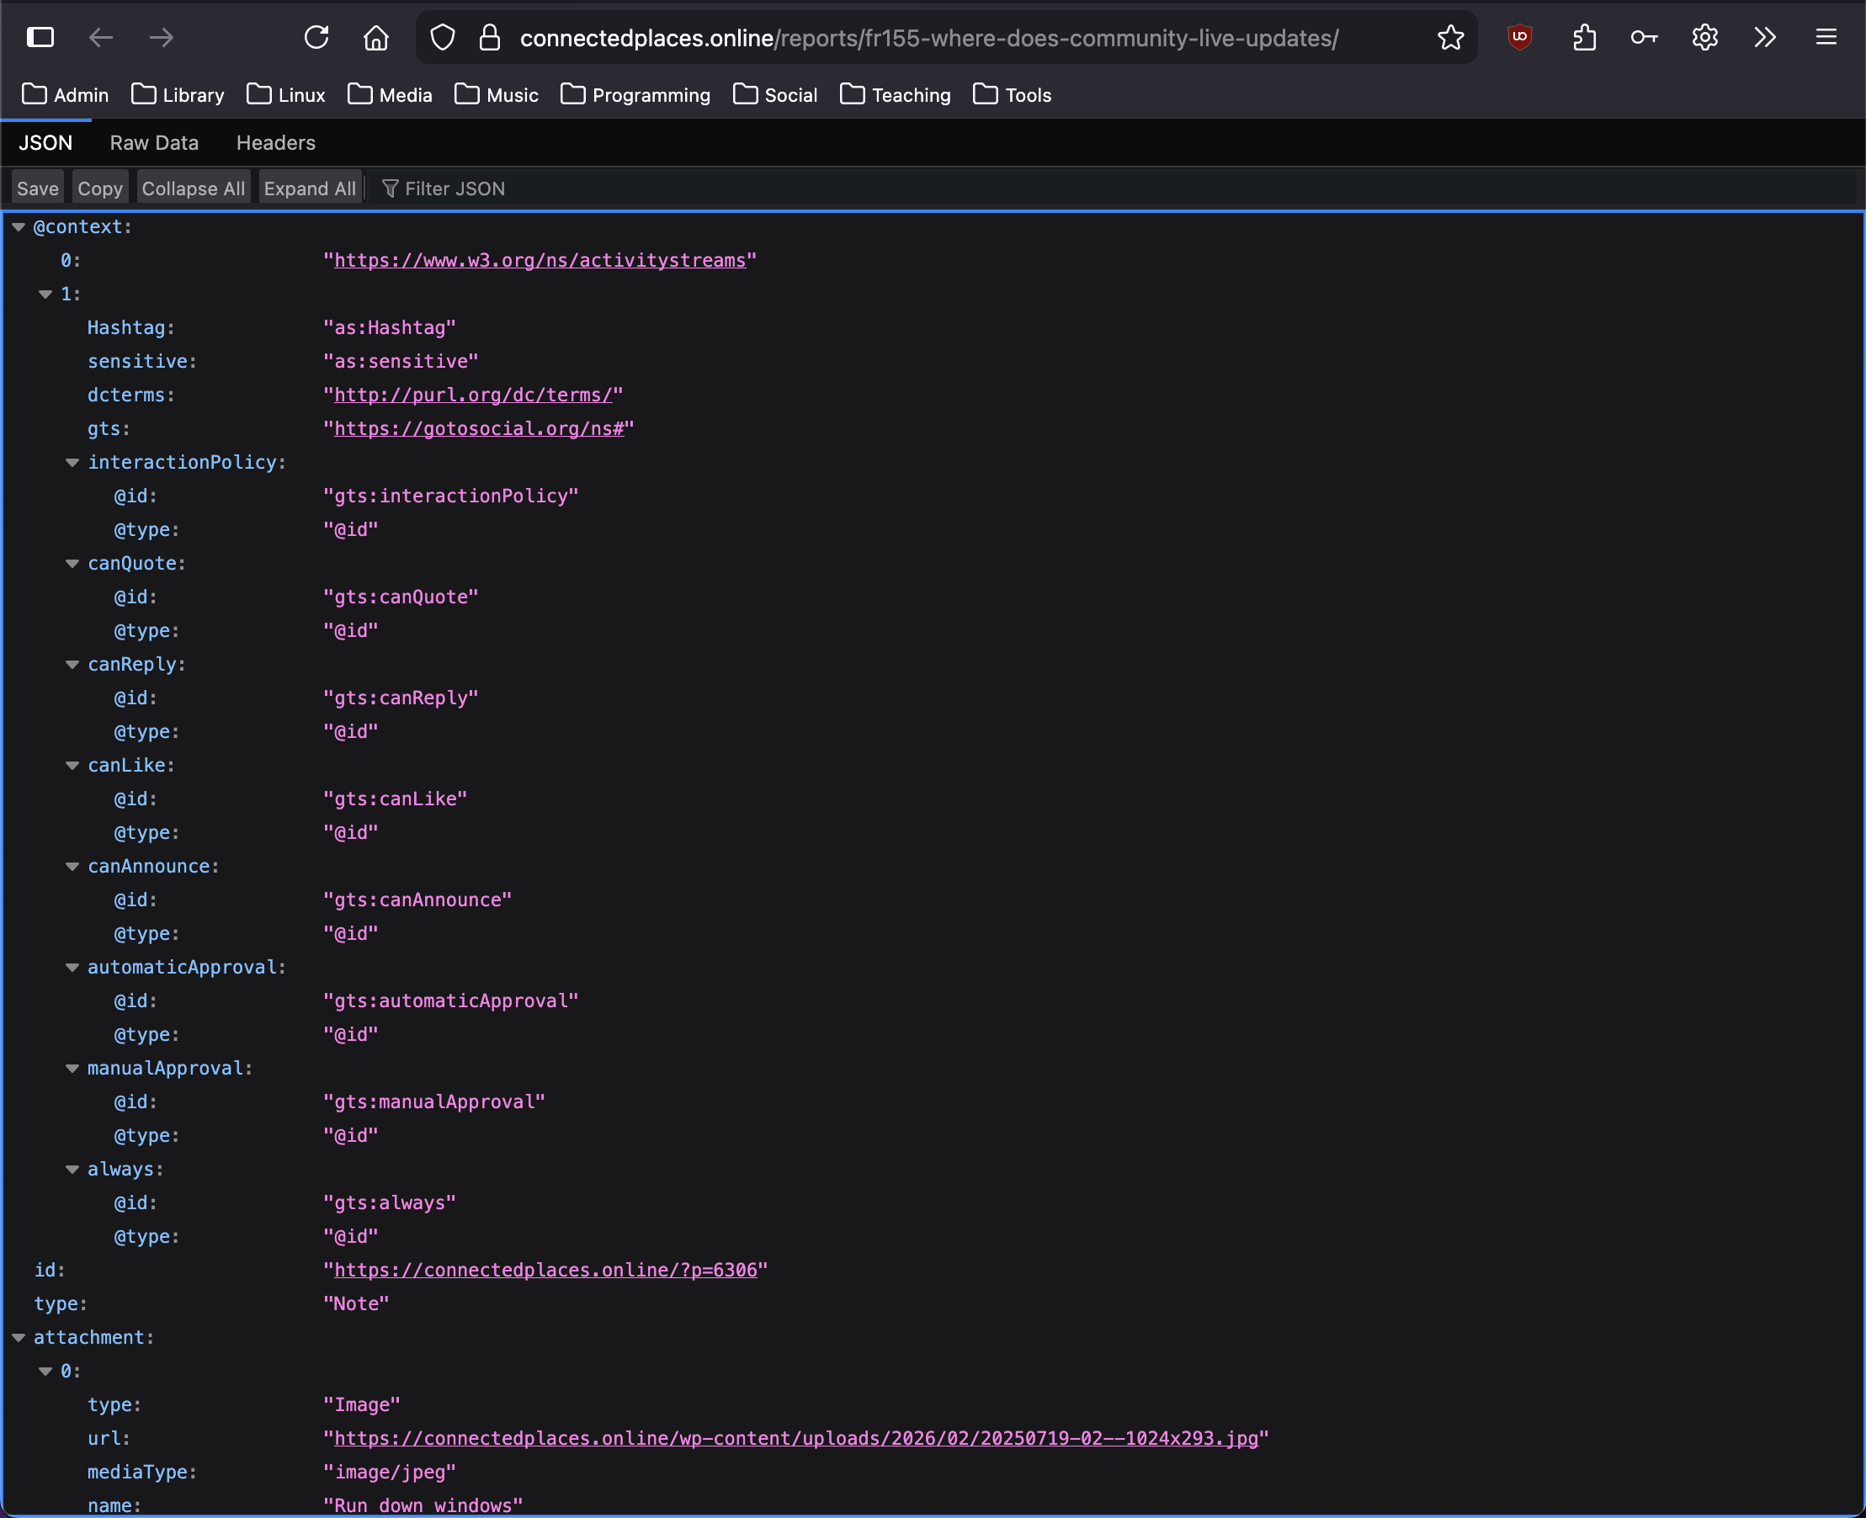This screenshot has width=1866, height=1518.
Task: Switch to the Raw Data tab
Action: pos(154,142)
